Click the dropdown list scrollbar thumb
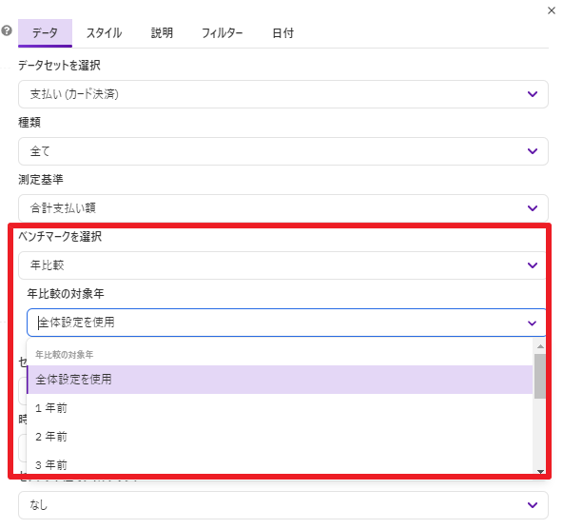The image size is (563, 529). point(539,377)
